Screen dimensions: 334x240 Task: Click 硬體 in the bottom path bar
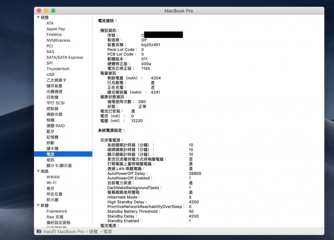point(93,232)
